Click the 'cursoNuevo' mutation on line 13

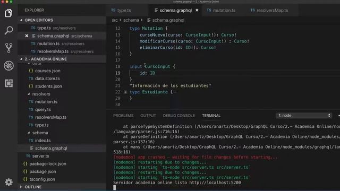point(152,35)
